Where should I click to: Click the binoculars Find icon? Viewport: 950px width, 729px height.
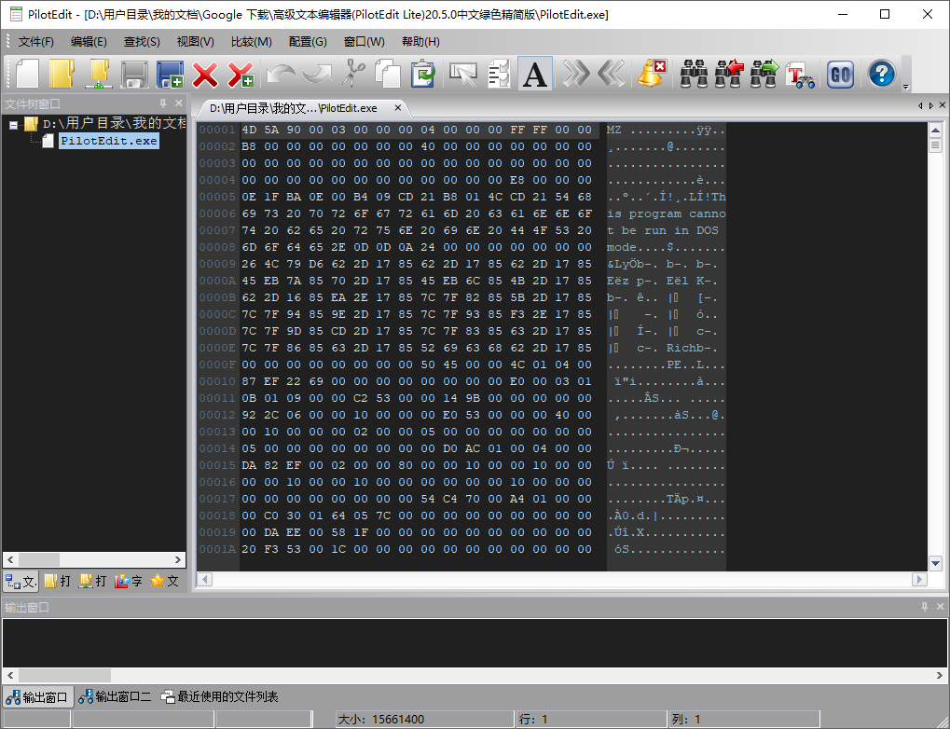point(695,75)
